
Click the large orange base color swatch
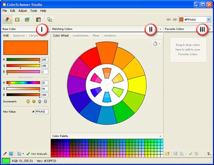click(26, 47)
